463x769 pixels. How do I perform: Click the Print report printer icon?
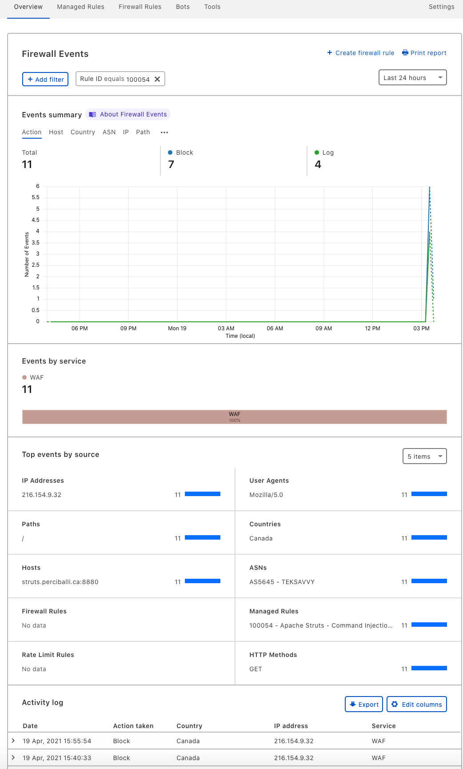point(405,53)
